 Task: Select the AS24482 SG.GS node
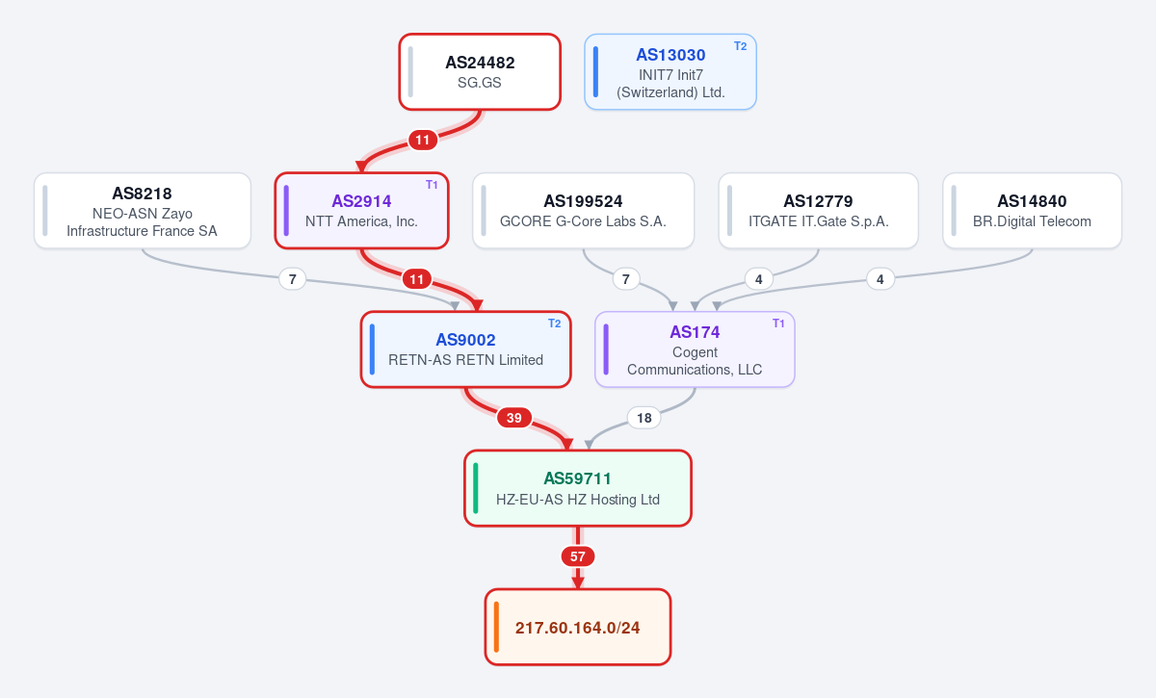tap(480, 72)
